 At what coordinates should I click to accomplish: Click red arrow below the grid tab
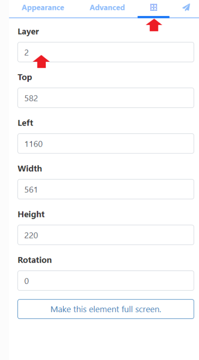[x=154, y=25]
